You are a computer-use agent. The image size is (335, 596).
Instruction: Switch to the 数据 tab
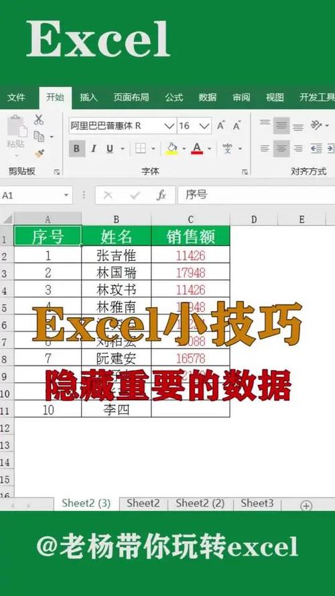(x=208, y=98)
